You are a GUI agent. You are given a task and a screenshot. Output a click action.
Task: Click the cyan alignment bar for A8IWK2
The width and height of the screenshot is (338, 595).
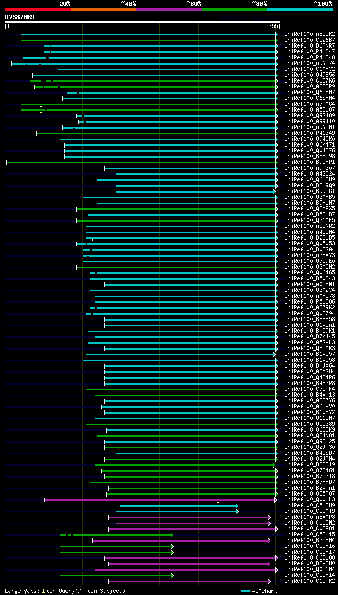tap(148, 34)
